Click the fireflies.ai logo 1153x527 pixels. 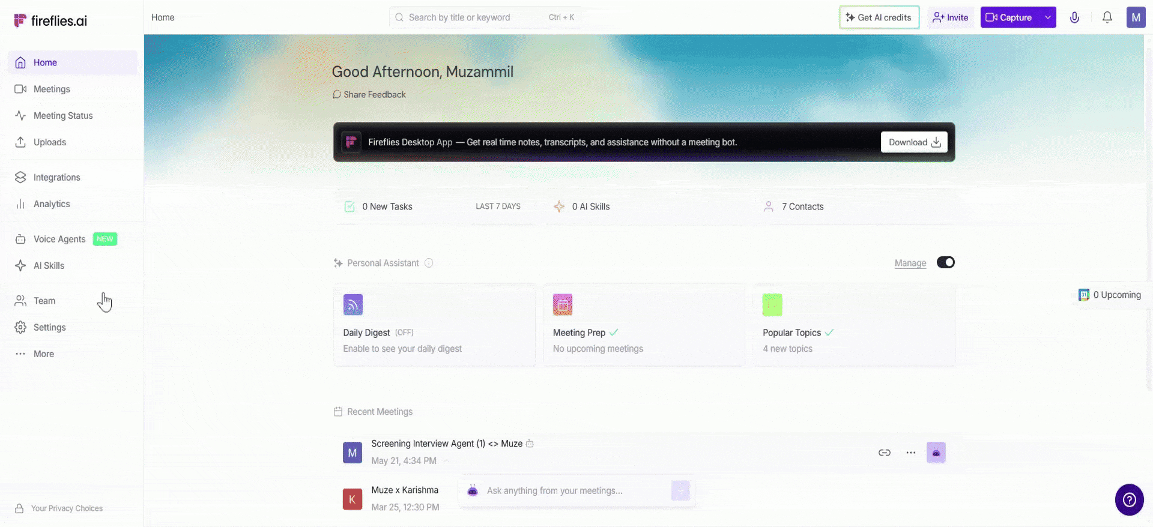pos(50,20)
